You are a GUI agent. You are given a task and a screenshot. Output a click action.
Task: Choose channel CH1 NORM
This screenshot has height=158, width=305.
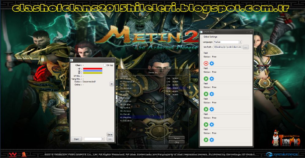(x=172, y=78)
